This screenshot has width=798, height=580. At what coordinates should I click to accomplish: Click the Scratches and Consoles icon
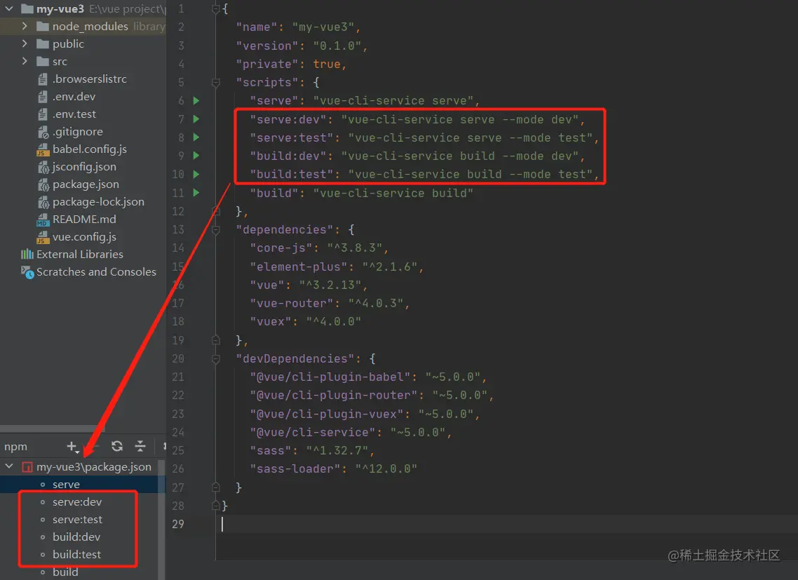point(27,272)
